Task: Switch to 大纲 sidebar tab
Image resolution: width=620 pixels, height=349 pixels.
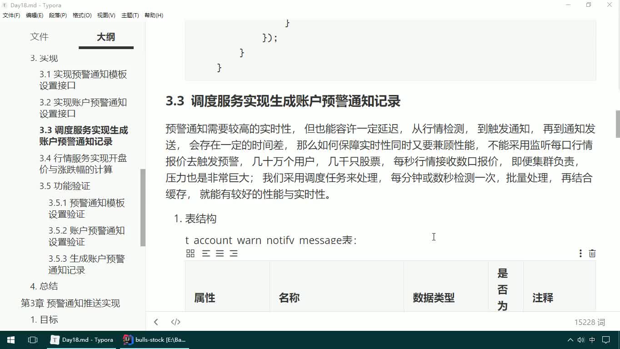Action: (x=106, y=37)
